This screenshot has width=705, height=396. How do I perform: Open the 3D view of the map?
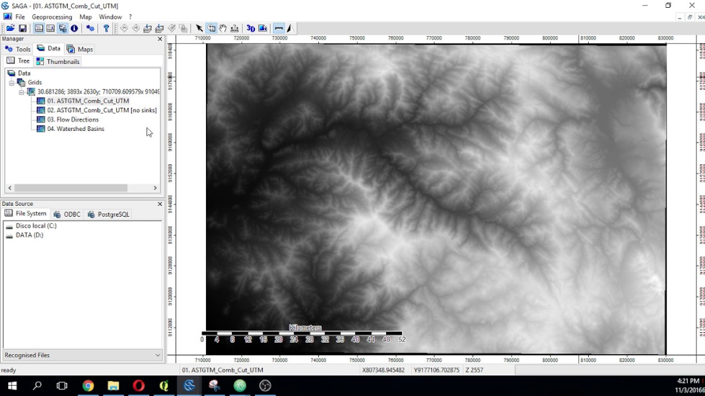251,29
